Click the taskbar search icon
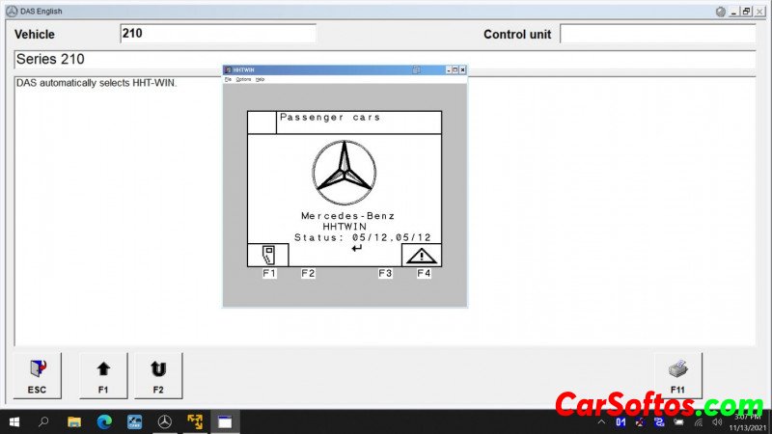This screenshot has width=772, height=434. pos(44,421)
